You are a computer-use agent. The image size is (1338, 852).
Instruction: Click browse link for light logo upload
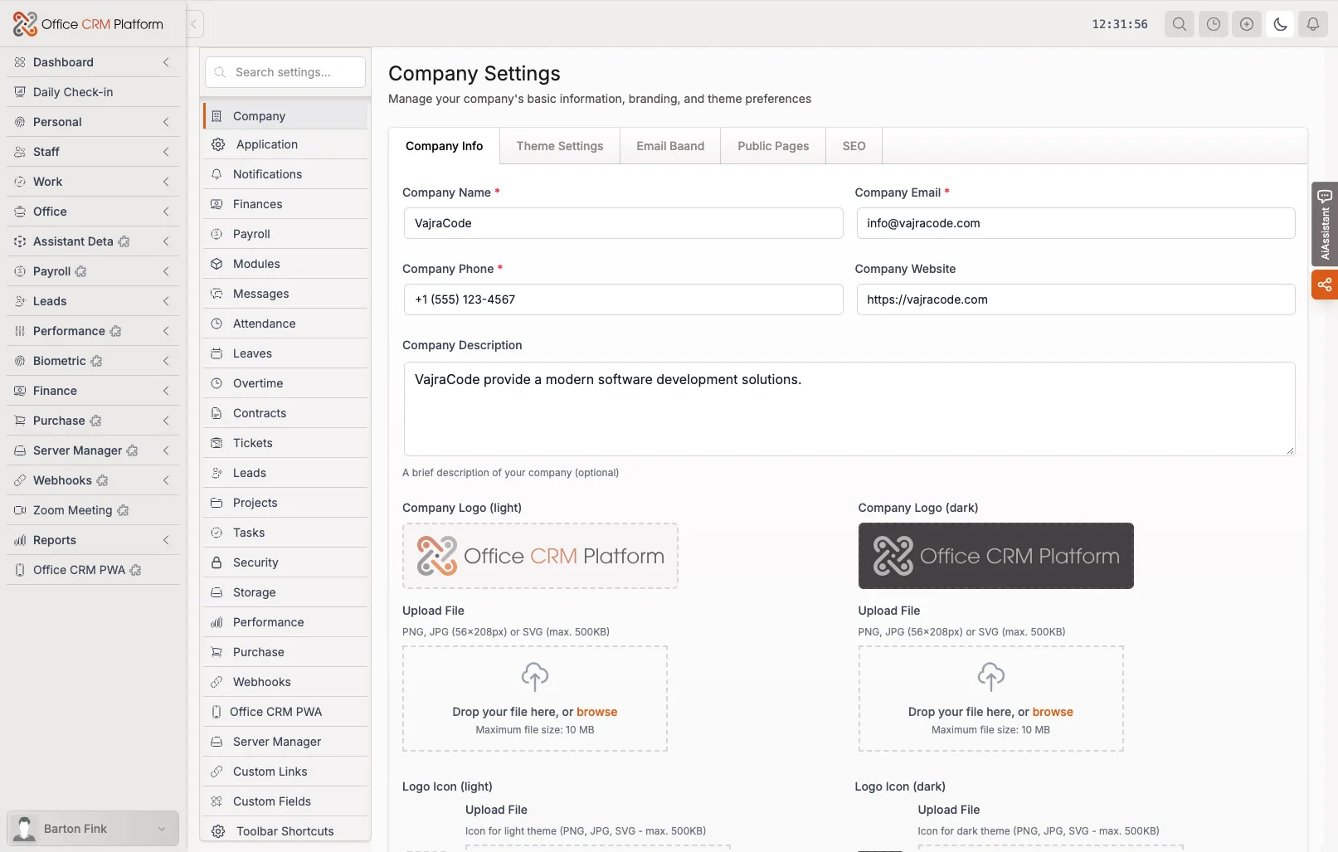point(597,712)
